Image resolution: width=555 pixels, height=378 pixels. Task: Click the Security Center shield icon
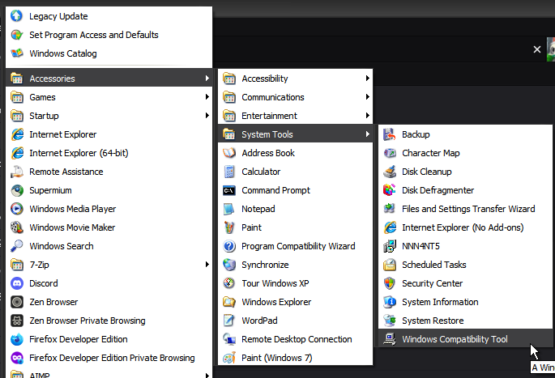(390, 283)
